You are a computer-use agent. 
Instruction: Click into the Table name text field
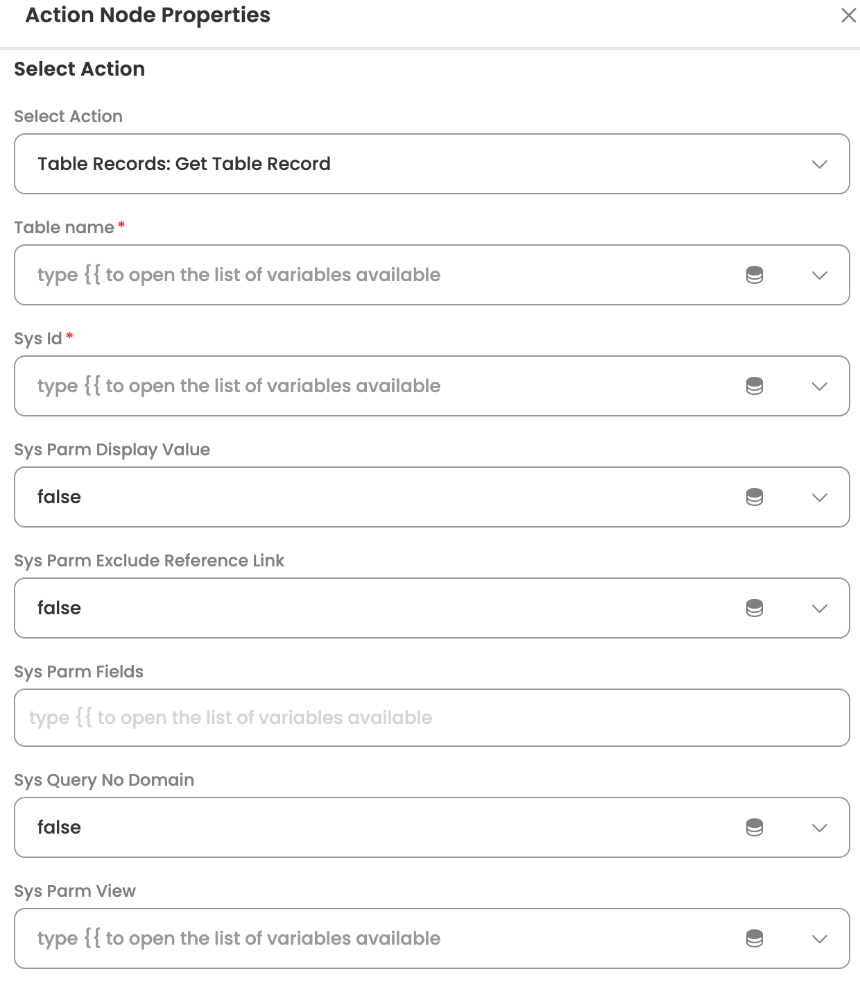[347, 275]
